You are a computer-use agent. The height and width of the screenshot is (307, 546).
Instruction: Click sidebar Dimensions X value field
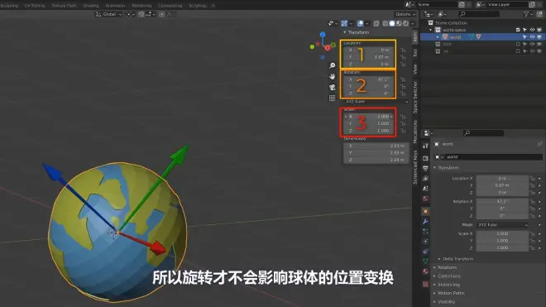click(x=376, y=146)
